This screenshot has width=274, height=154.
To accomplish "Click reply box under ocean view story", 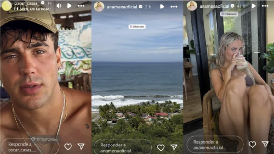I will pyautogui.click(x=123, y=147).
